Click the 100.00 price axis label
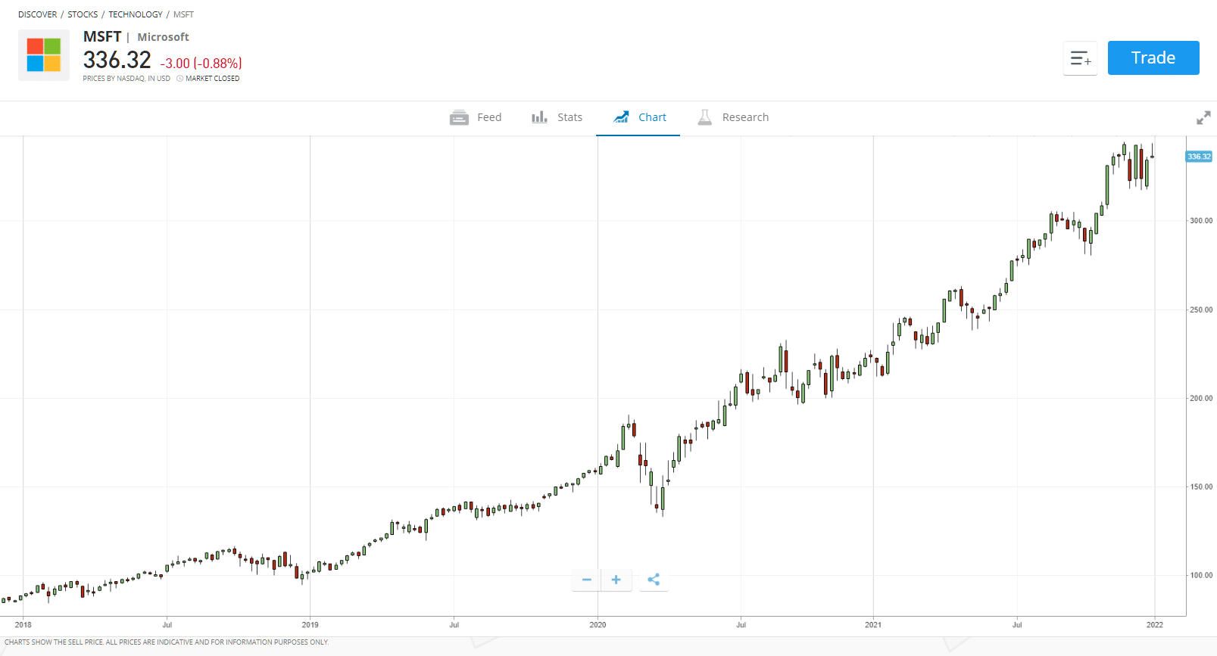Viewport: 1217px width, 656px height. [x=1201, y=575]
